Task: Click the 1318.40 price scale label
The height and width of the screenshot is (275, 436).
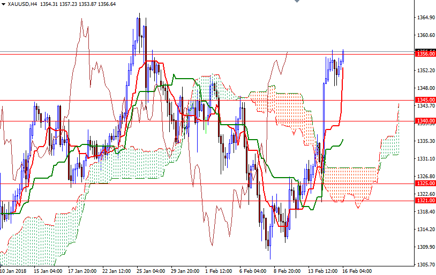Action: (x=426, y=212)
